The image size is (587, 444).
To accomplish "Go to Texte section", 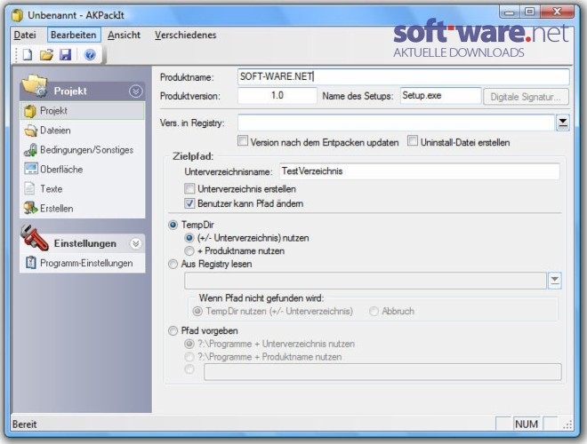I will 83,189.
